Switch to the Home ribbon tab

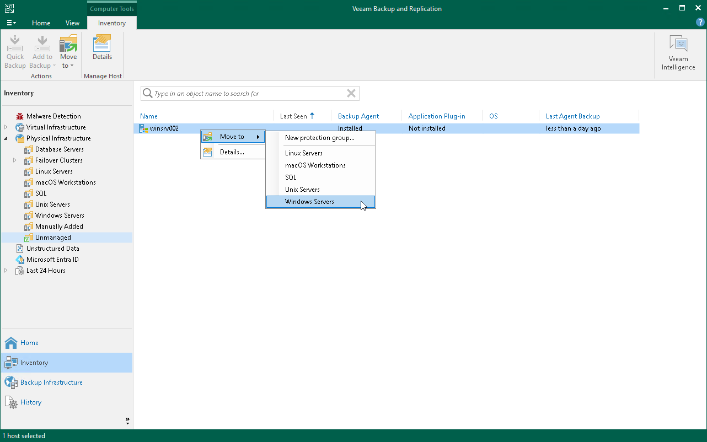(x=41, y=23)
